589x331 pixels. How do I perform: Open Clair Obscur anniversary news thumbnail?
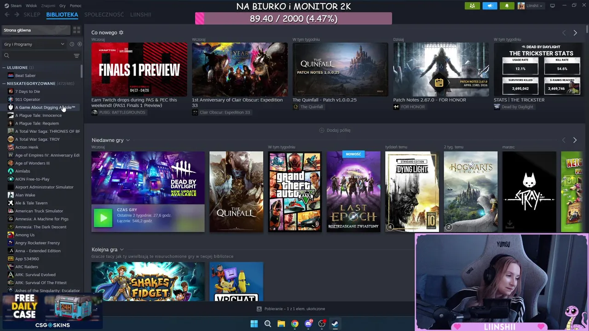240,69
